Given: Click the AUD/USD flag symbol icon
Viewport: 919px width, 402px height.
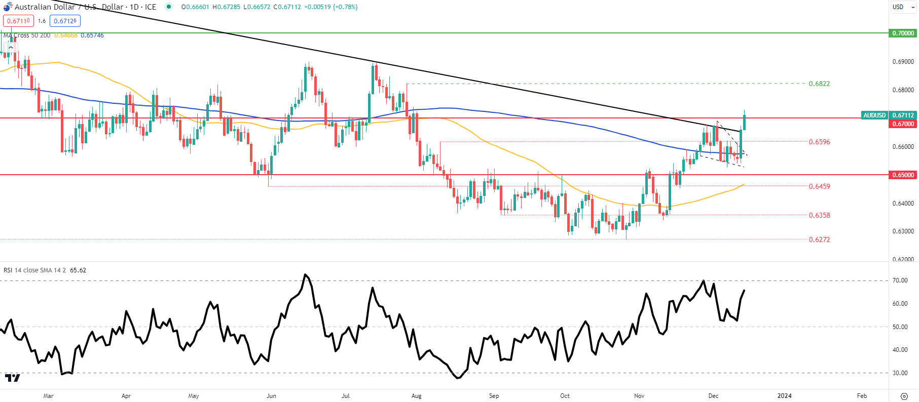Looking at the screenshot, I should [x=8, y=7].
